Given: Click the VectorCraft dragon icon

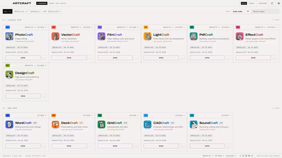Looking at the screenshot, I should point(55,36).
